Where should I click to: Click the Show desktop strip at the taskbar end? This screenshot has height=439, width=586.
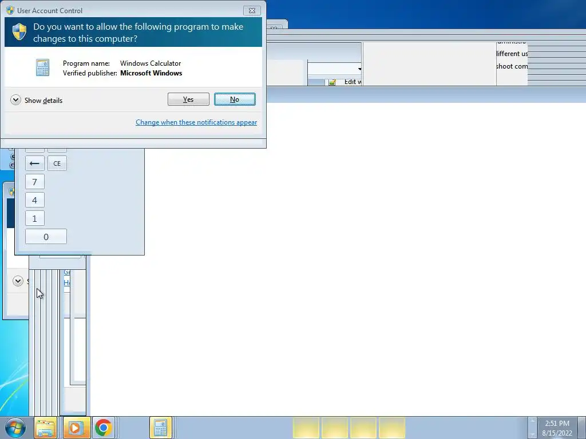[x=582, y=428]
